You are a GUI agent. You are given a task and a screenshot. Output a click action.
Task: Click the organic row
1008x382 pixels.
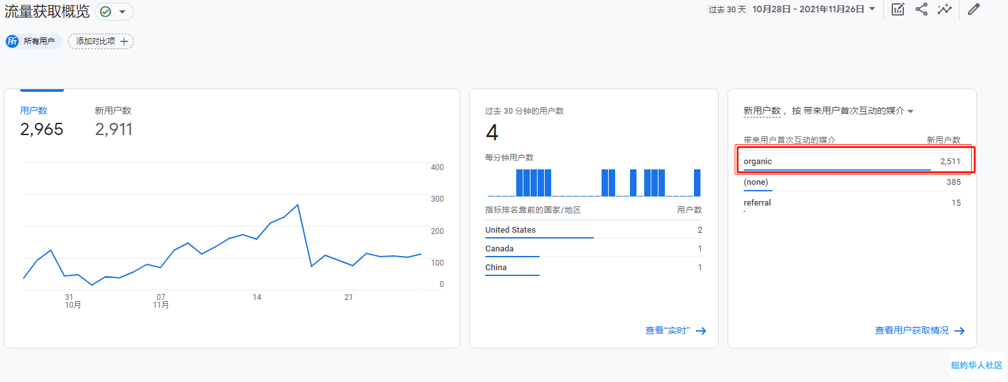point(852,162)
